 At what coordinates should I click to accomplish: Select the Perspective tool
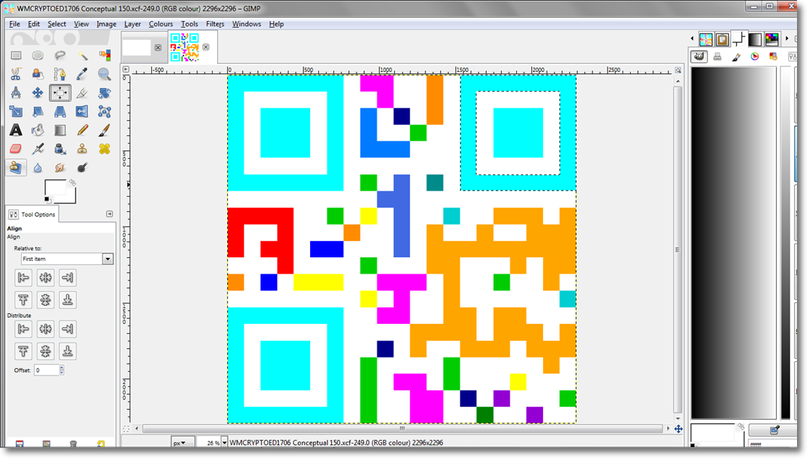pyautogui.click(x=60, y=111)
